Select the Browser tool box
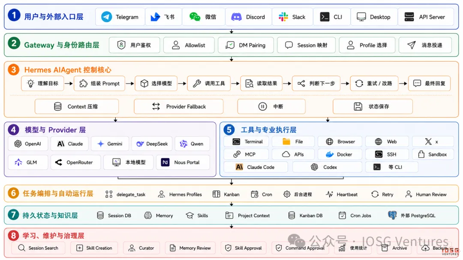The image size is (463, 260). pos(340,142)
